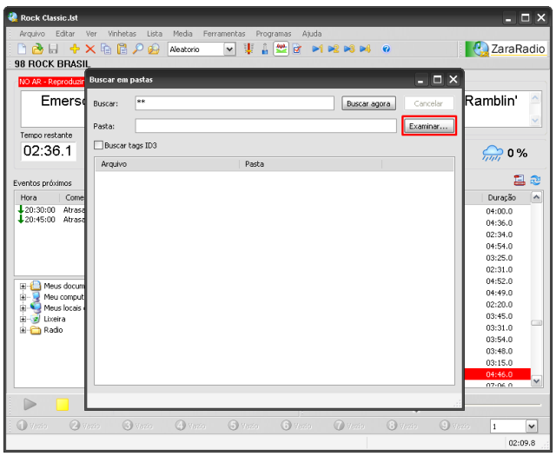The width and height of the screenshot is (556, 456).
Task: Click the Buscar agora button
Action: (368, 103)
